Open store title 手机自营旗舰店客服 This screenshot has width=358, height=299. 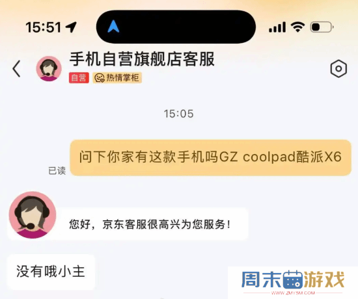click(142, 59)
